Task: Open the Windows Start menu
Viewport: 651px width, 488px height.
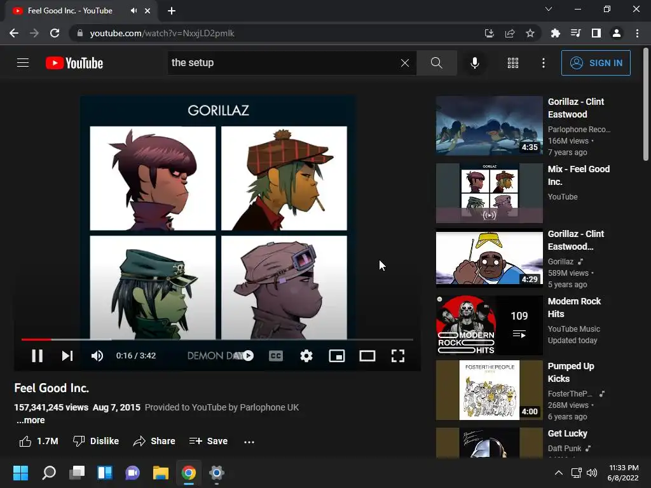Action: 20,473
